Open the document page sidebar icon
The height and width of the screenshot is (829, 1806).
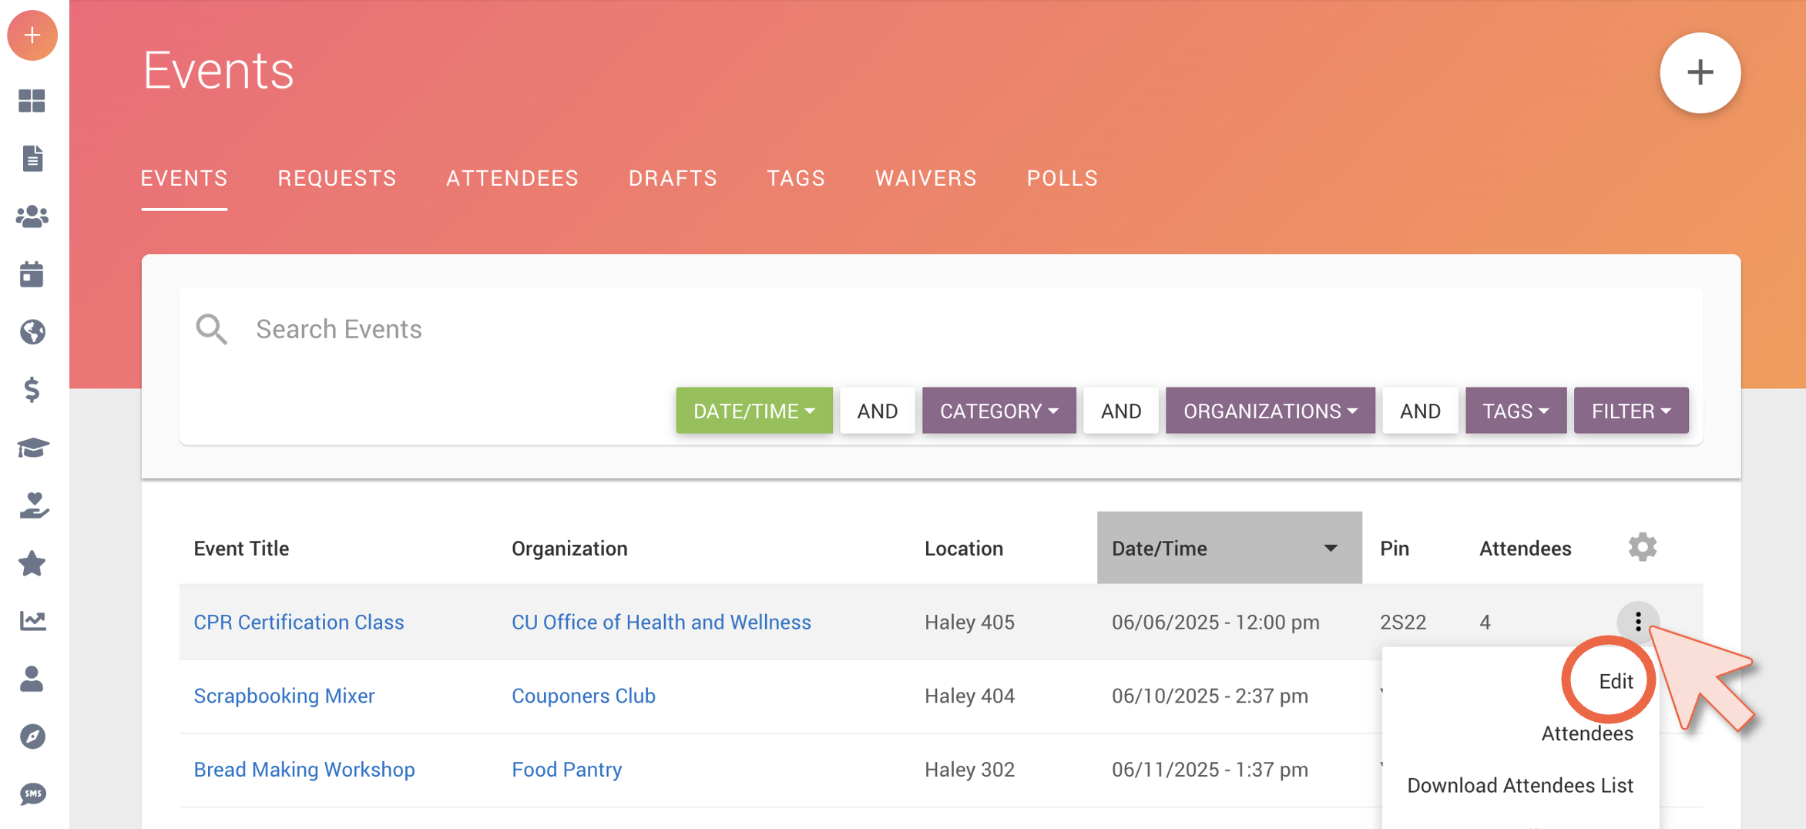point(32,159)
